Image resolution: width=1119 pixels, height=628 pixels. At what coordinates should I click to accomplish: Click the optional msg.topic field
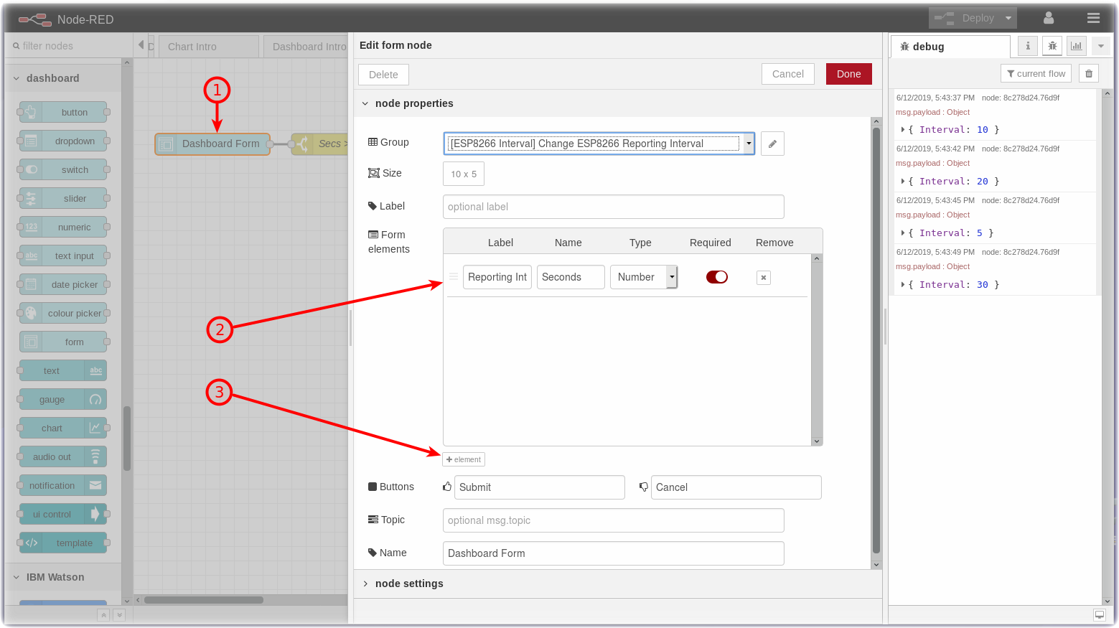tap(614, 520)
